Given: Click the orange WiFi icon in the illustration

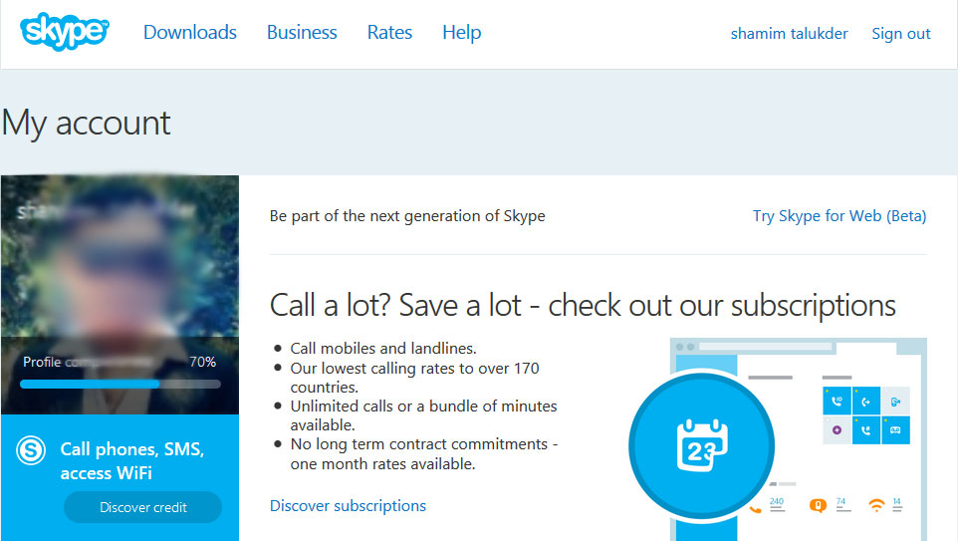Looking at the screenshot, I should coord(876,505).
